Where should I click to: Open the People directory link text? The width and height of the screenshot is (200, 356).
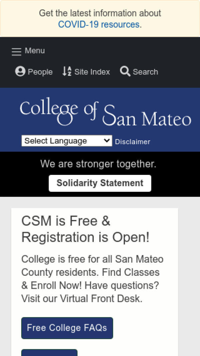click(x=40, y=72)
